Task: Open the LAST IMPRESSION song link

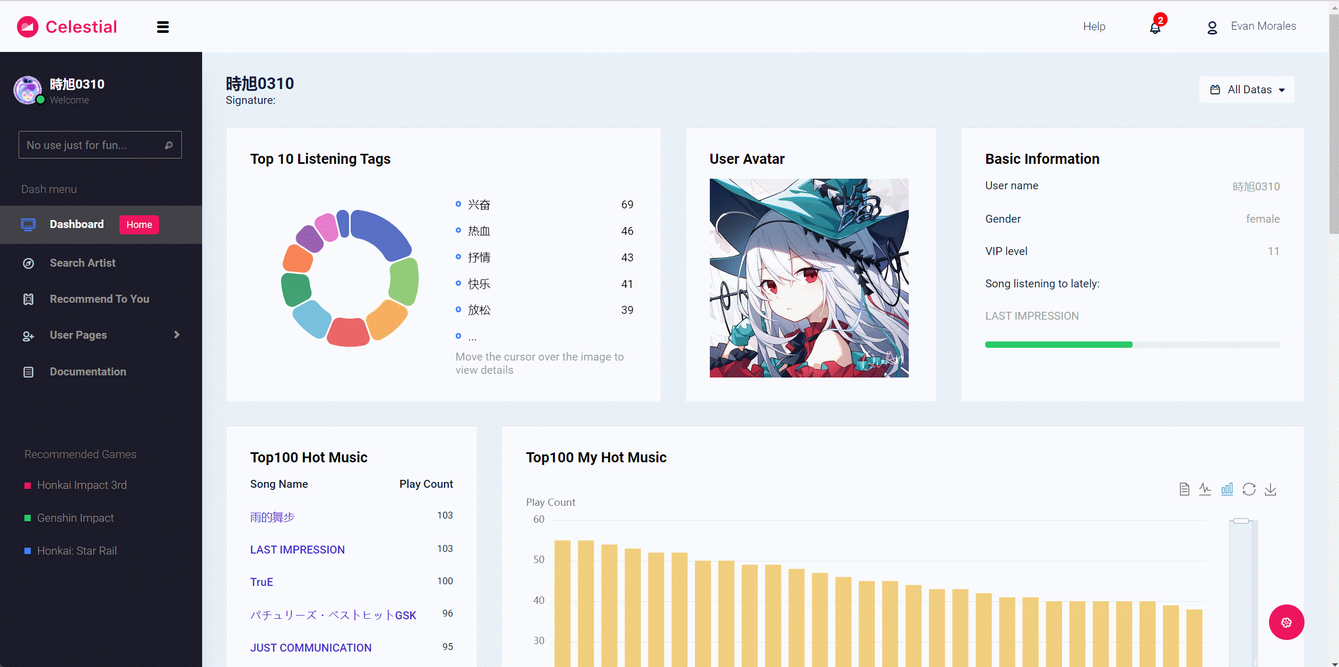Action: pyautogui.click(x=297, y=550)
